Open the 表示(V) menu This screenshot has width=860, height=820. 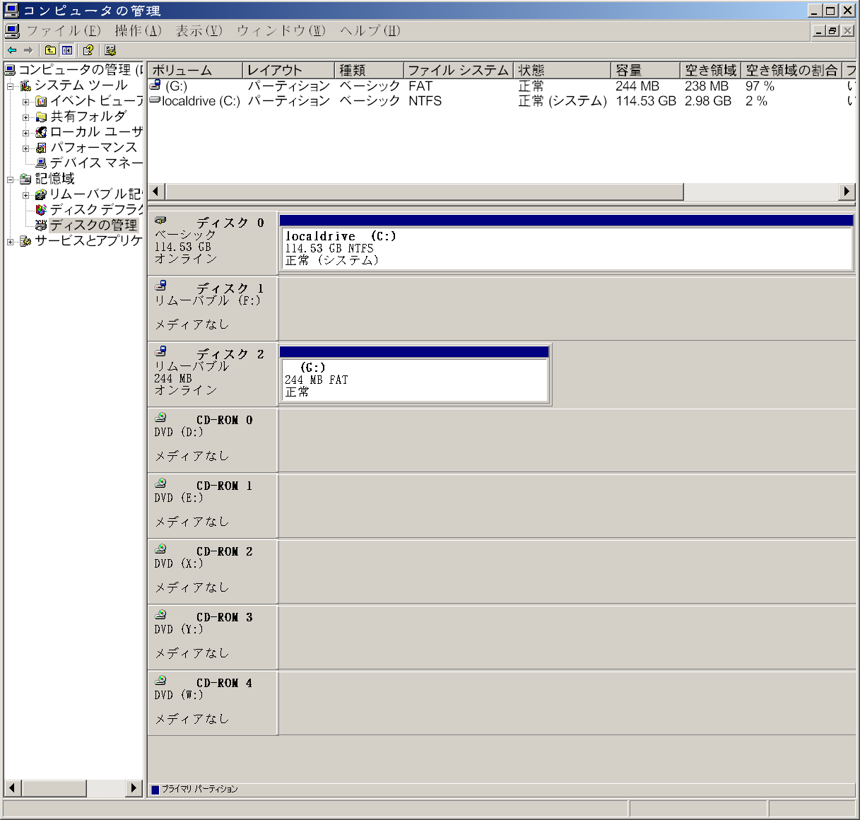coord(199,31)
